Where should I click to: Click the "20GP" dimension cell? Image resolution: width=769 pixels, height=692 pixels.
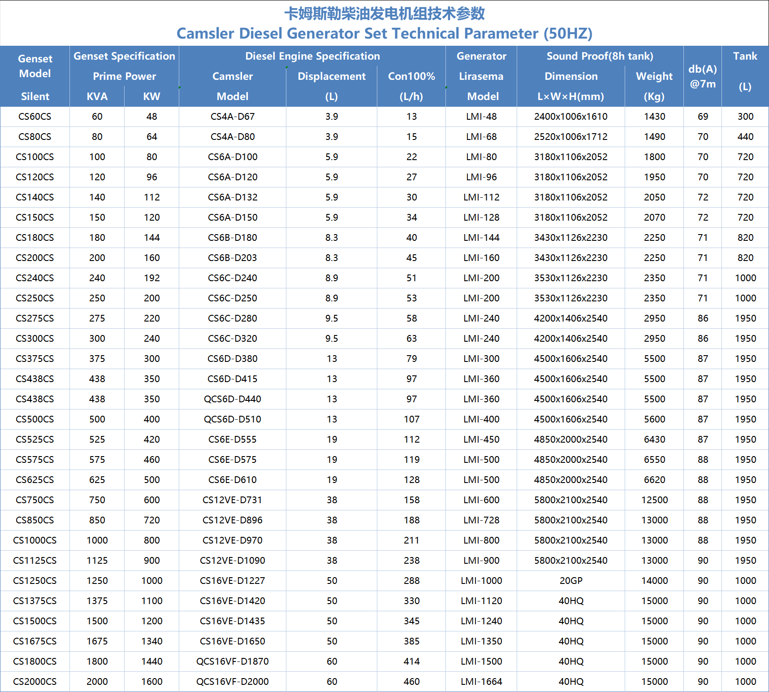(x=571, y=581)
